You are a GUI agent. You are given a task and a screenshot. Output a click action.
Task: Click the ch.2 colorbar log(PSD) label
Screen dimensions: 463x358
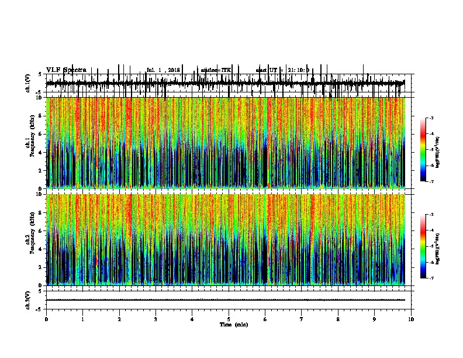[x=438, y=249]
